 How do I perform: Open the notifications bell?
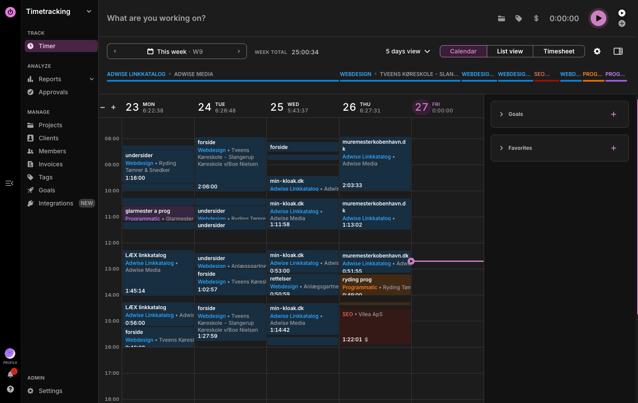pyautogui.click(x=10, y=374)
